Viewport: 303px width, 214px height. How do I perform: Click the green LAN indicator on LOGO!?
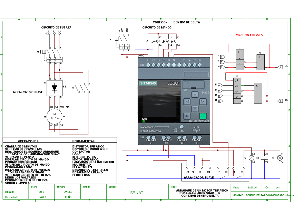pos(143,121)
